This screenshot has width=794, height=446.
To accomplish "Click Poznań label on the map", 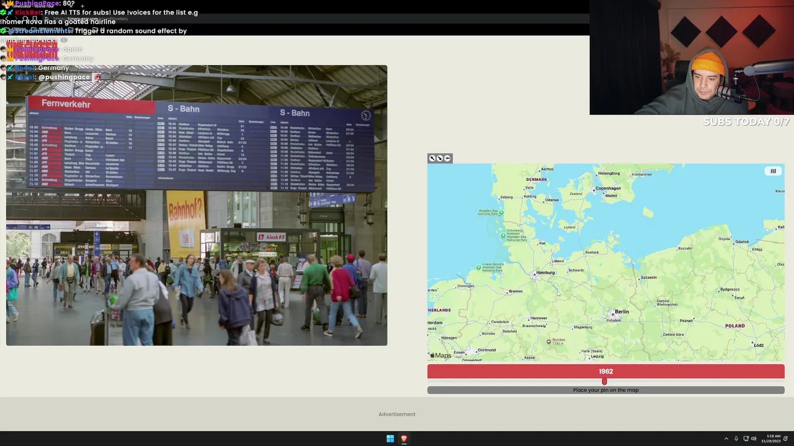I will (685, 321).
